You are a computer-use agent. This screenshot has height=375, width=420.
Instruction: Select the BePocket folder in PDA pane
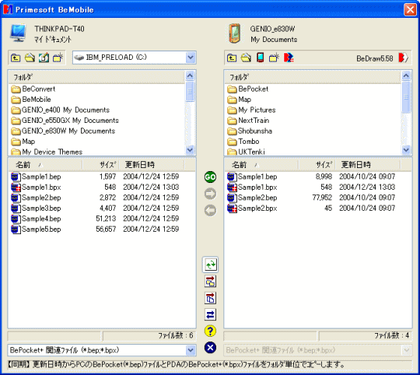248,89
